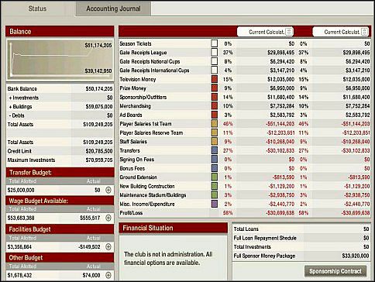This screenshot has width=375, height=282.
Task: Switch to the Status tab
Action: (x=37, y=9)
